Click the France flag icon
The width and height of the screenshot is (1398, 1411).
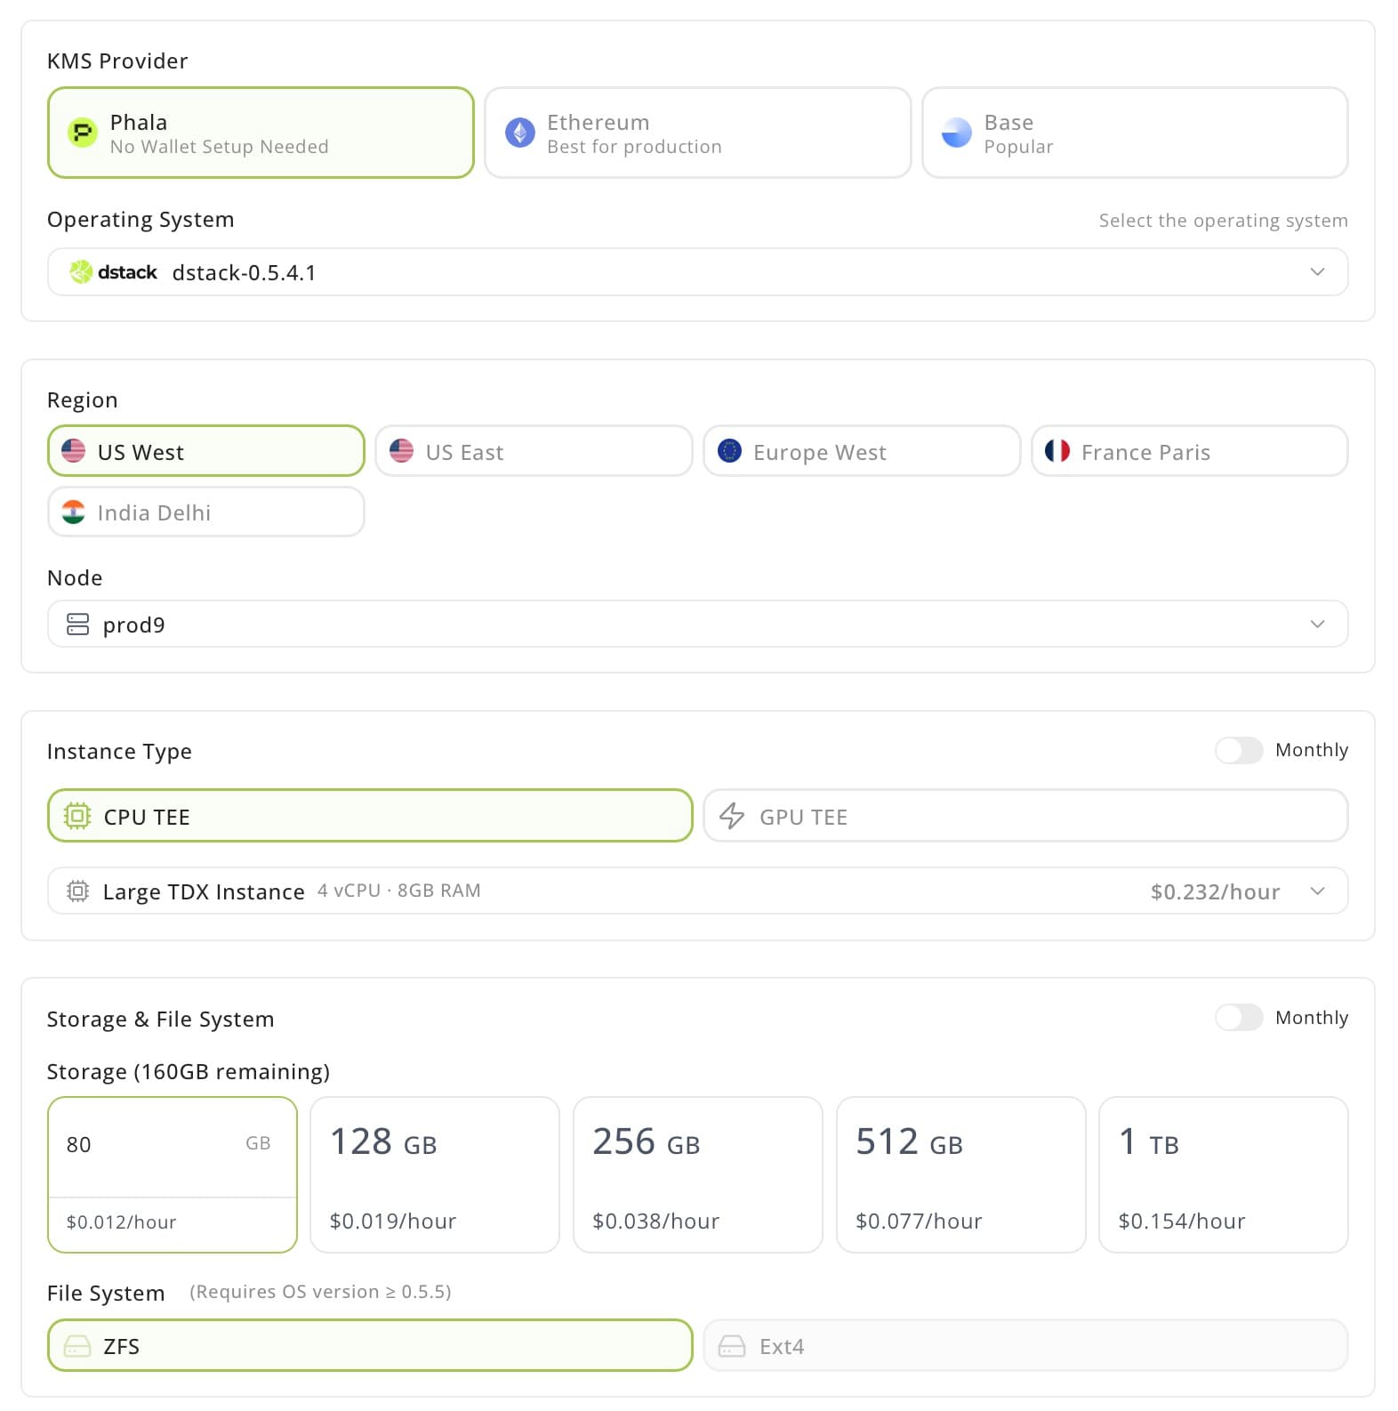(1057, 452)
